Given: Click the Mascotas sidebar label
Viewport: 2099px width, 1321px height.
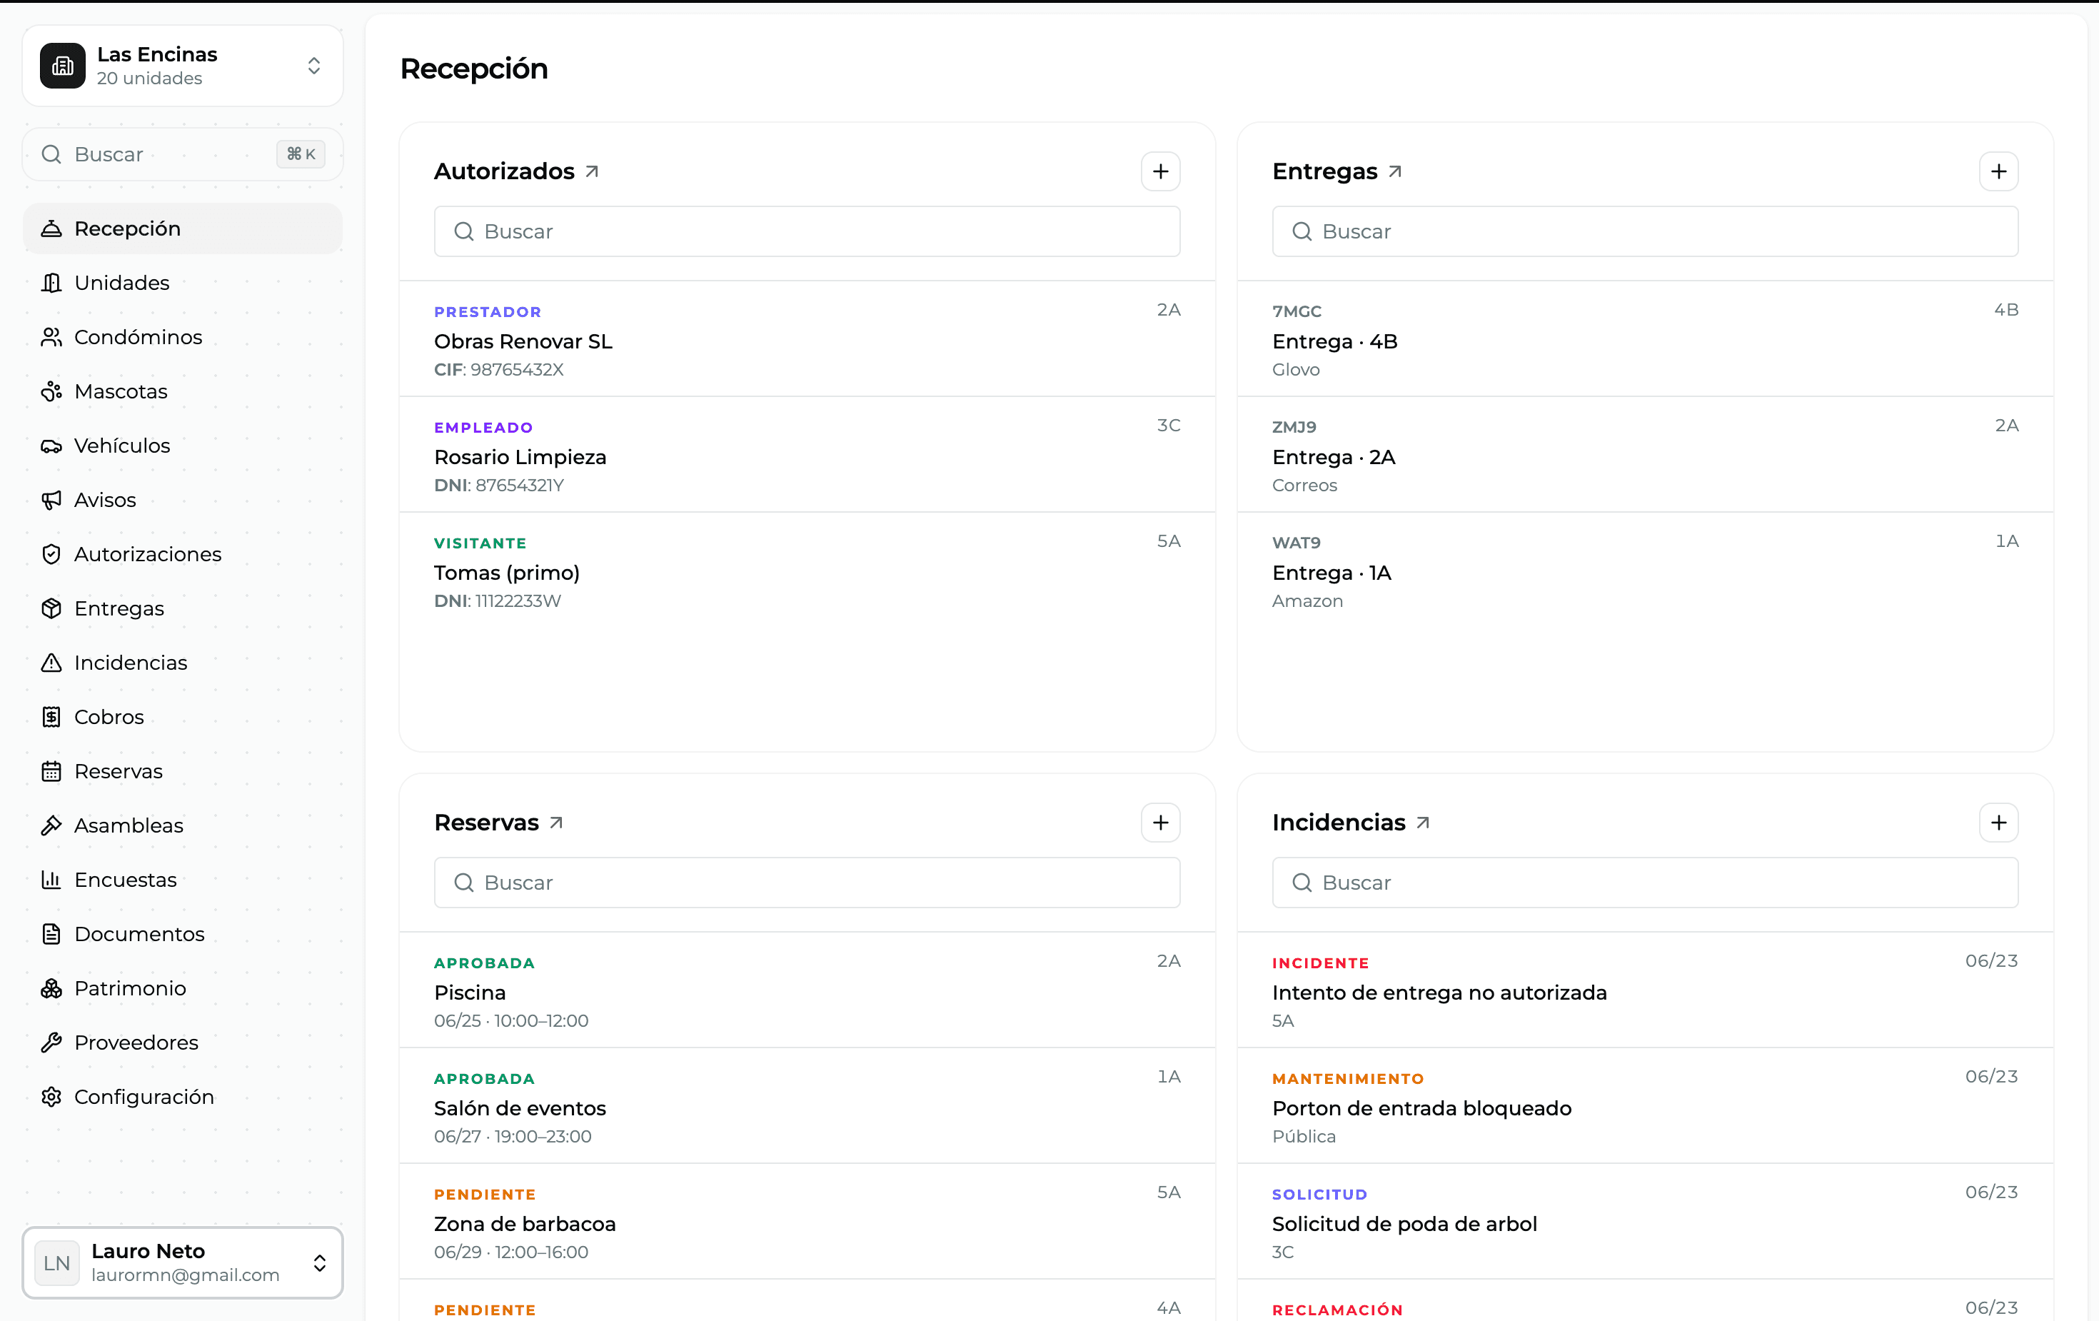Looking at the screenshot, I should 121,391.
